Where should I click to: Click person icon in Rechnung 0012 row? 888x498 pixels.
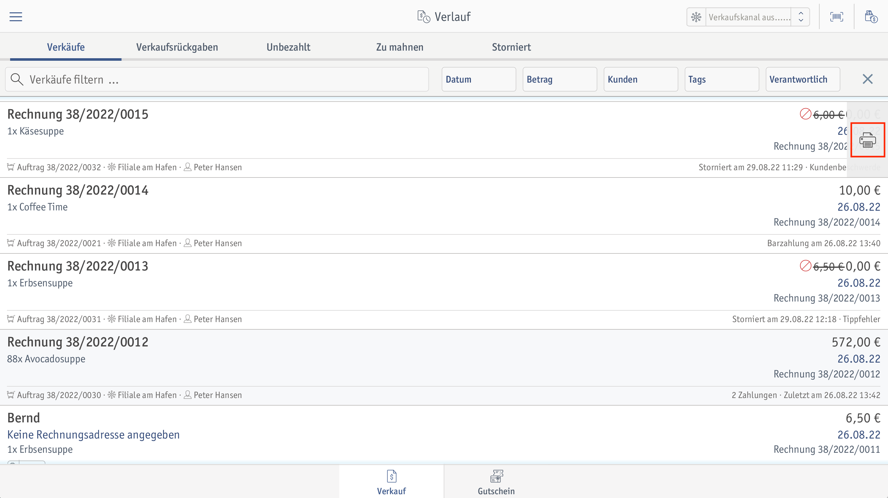point(188,395)
